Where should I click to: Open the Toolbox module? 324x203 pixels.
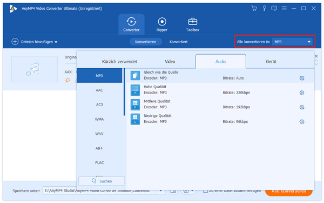click(x=193, y=24)
